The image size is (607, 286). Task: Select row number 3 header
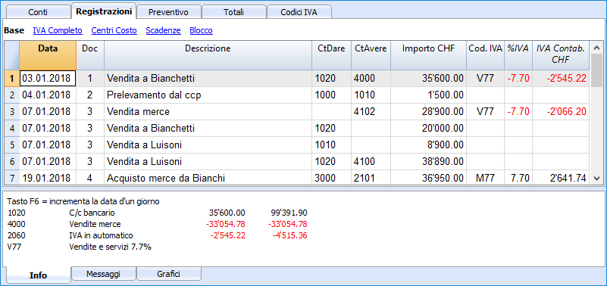[11, 112]
